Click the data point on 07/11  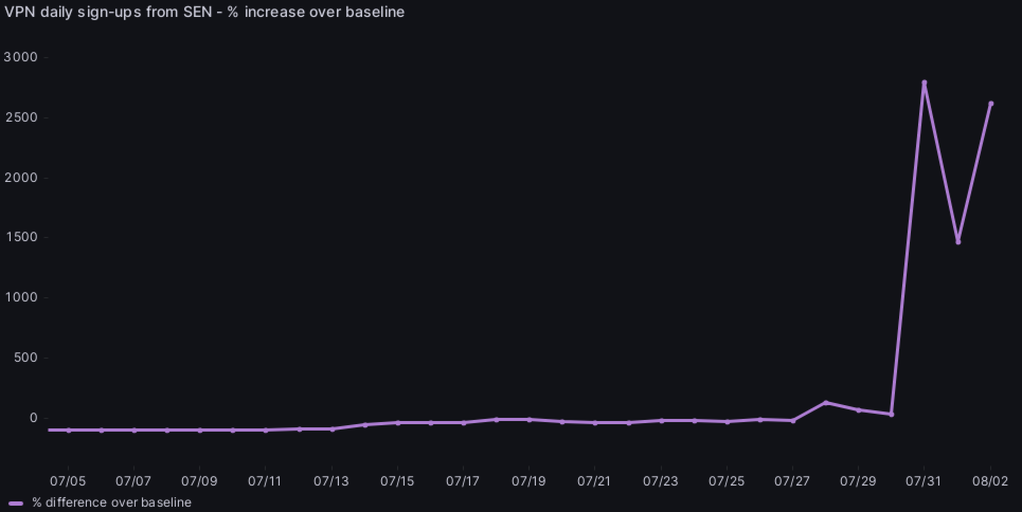tap(265, 430)
